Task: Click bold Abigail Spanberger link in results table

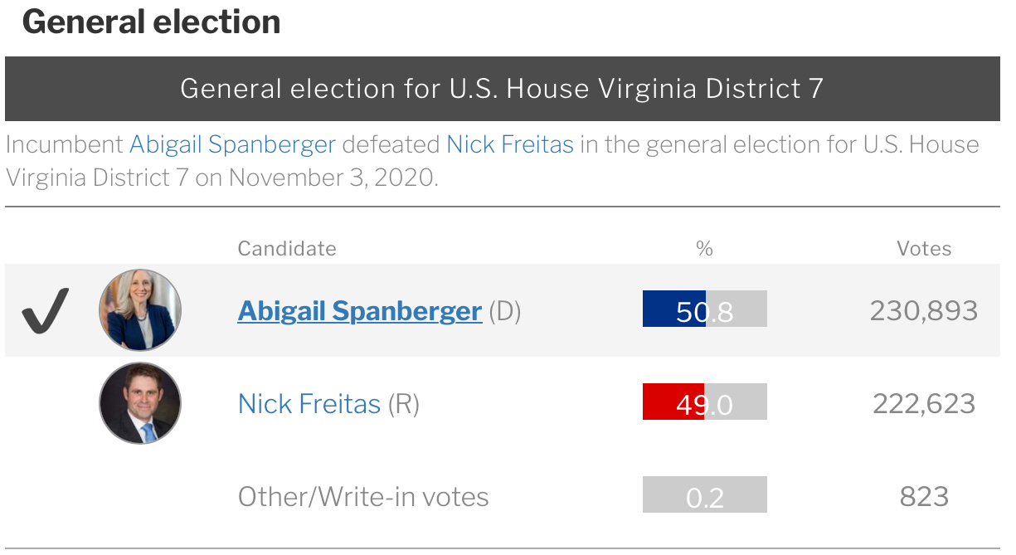Action: pyautogui.click(x=359, y=311)
